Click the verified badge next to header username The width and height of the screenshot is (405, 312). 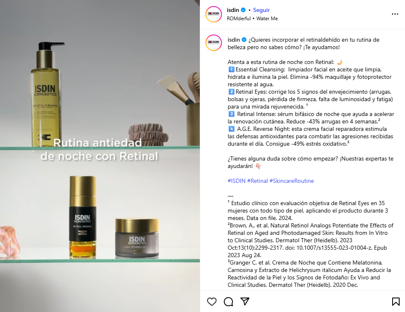(243, 10)
